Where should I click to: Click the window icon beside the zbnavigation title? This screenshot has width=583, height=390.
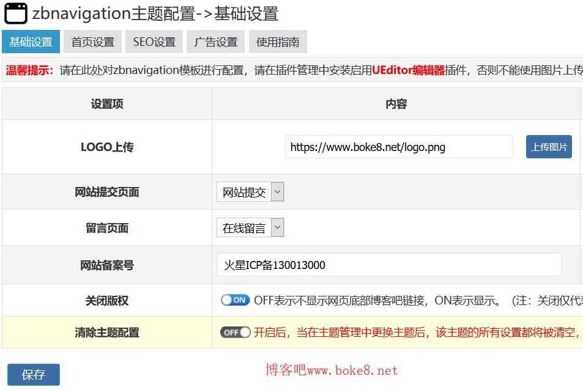(x=16, y=13)
